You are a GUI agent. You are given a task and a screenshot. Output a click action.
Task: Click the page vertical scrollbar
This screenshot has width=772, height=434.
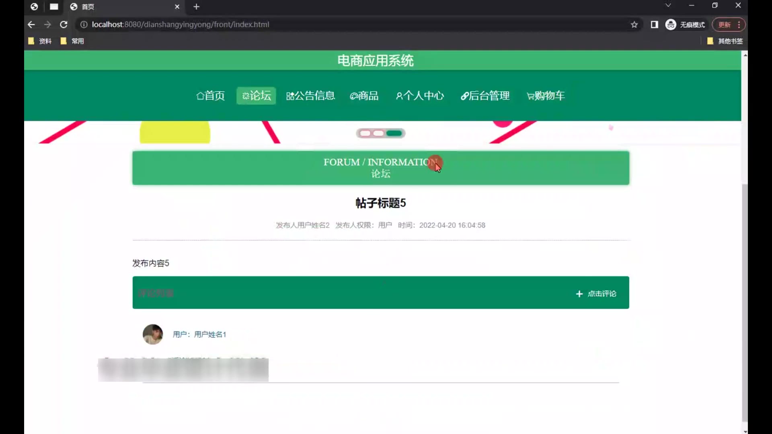(745, 301)
